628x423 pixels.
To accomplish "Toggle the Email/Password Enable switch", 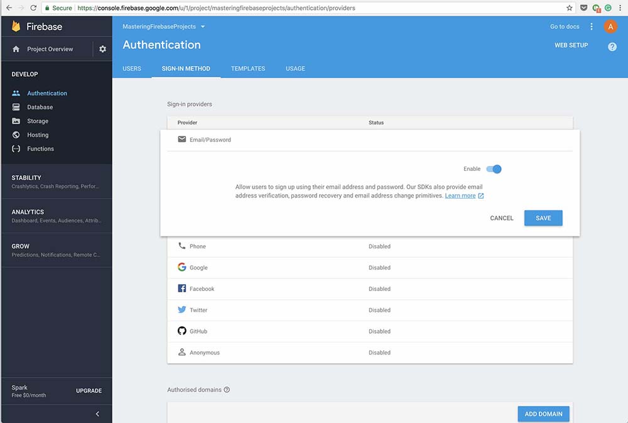I will (494, 168).
